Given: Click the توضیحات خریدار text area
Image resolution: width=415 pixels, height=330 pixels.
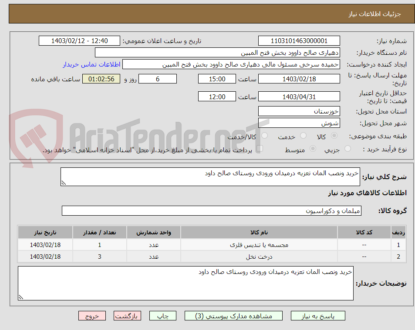Looking at the screenshot, I should [186, 283].
